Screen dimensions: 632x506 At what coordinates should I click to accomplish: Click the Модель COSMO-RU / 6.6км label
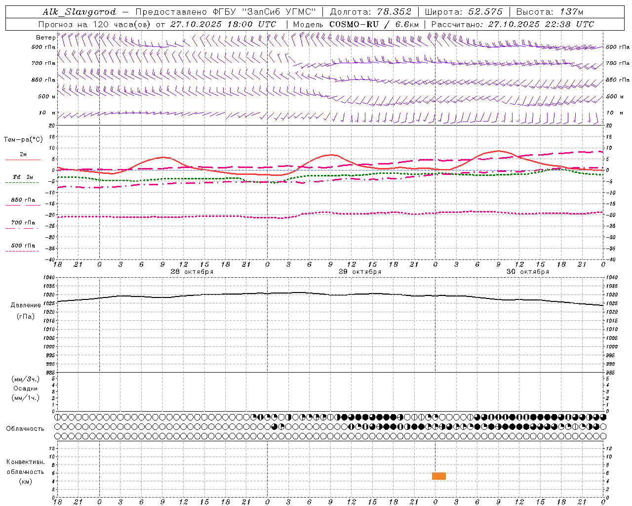pos(356,24)
